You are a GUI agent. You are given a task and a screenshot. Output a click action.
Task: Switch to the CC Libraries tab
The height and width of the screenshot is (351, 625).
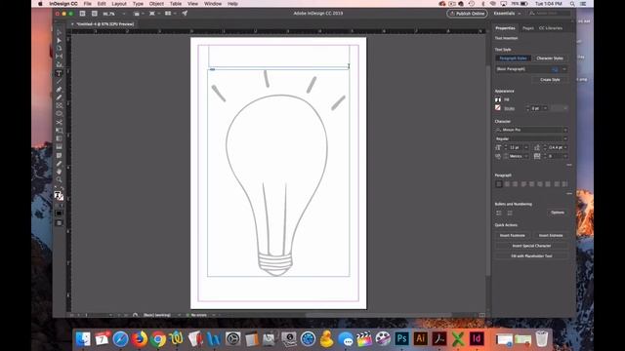(551, 28)
